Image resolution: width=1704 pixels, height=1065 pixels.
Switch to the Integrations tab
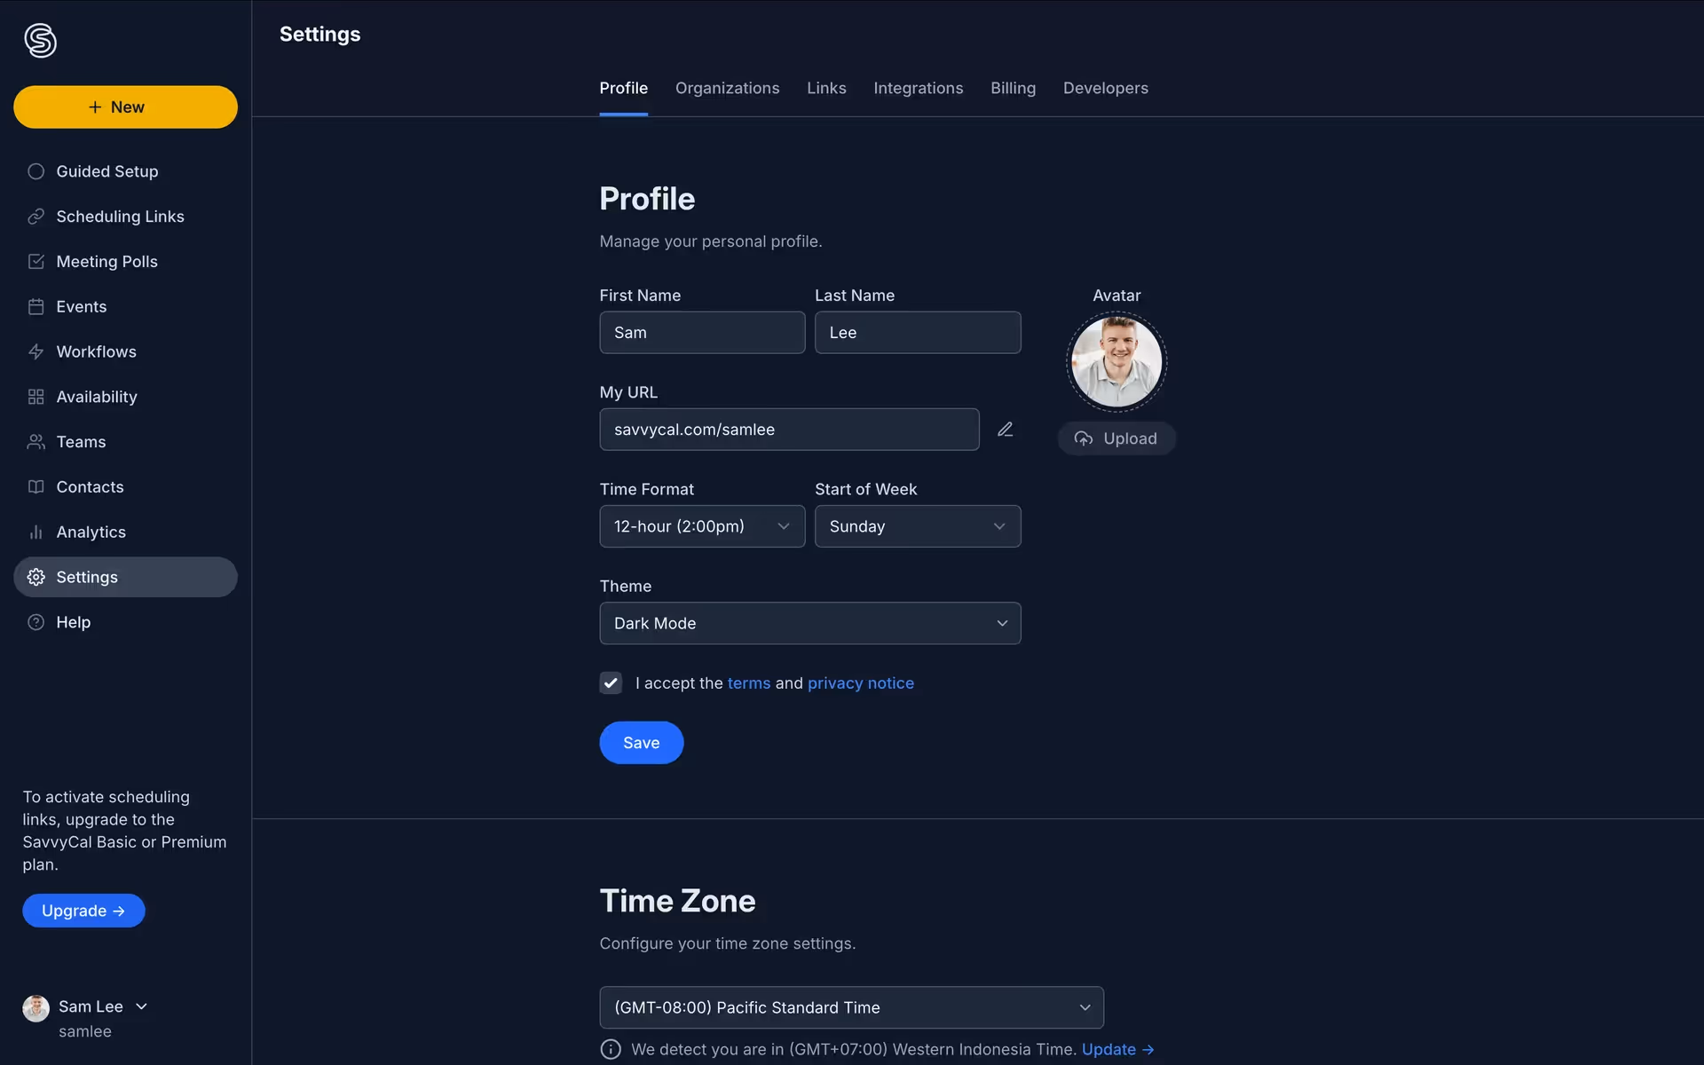click(x=918, y=88)
